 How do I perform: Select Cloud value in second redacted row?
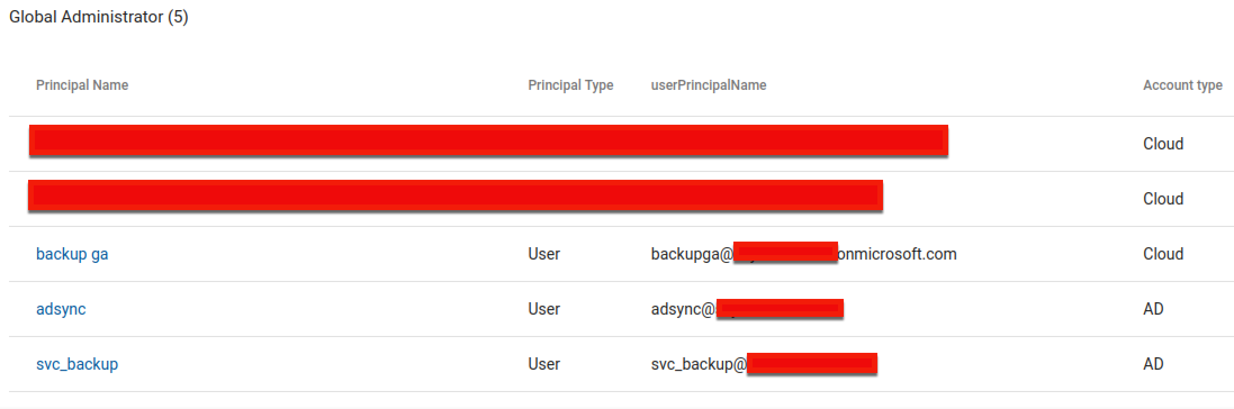coord(1163,199)
